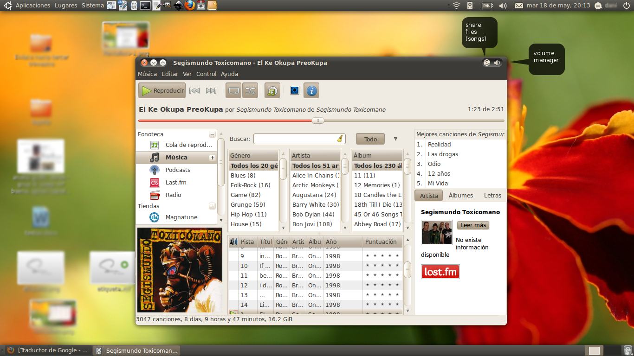Viewport: 634px width, 356px height.
Task: Open the Radio source
Action: click(173, 195)
